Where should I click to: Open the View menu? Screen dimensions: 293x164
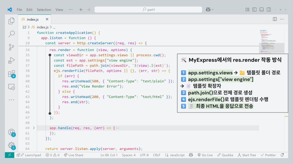[59, 10]
